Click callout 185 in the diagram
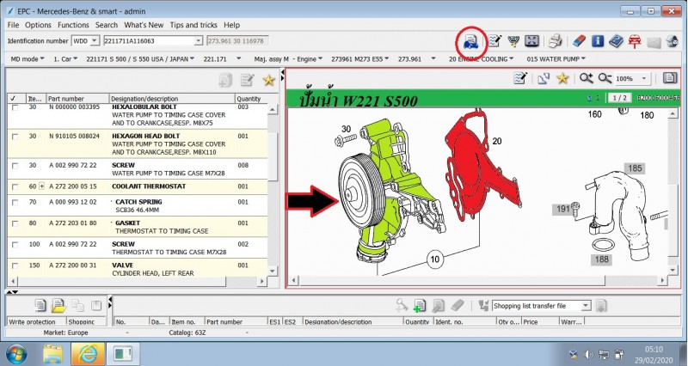 (635, 168)
